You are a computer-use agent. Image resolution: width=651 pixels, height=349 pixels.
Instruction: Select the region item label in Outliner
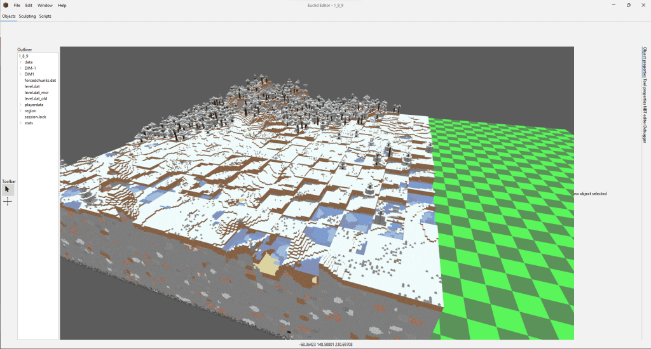coord(30,110)
